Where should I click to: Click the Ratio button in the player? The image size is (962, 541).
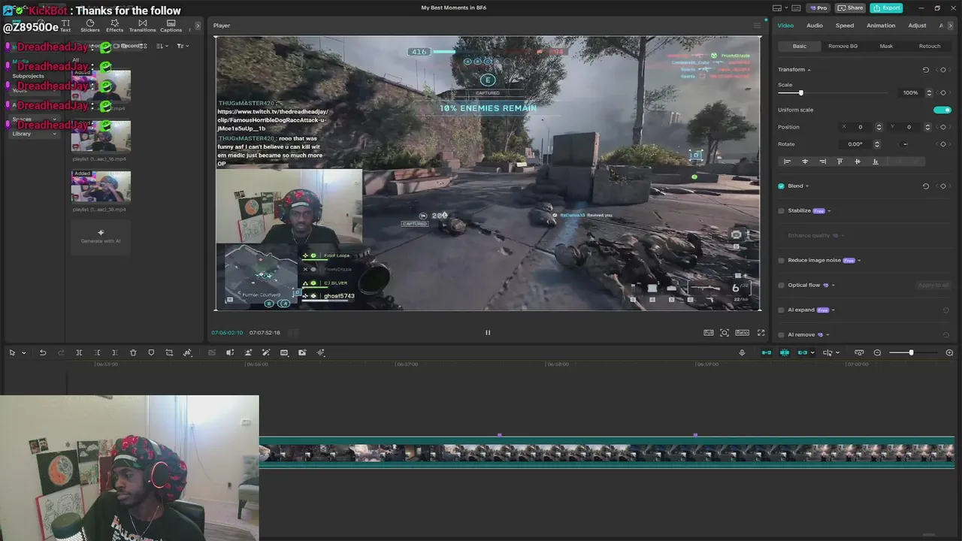(x=742, y=332)
